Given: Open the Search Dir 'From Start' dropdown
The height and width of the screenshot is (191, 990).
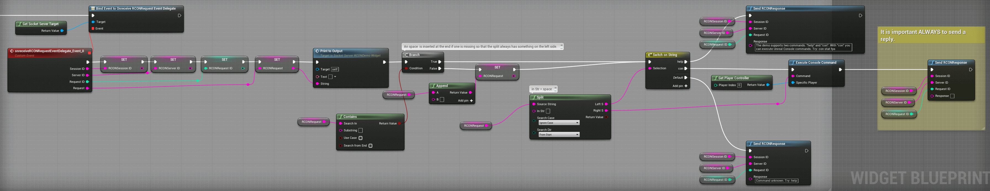Looking at the screenshot, I should [558, 134].
